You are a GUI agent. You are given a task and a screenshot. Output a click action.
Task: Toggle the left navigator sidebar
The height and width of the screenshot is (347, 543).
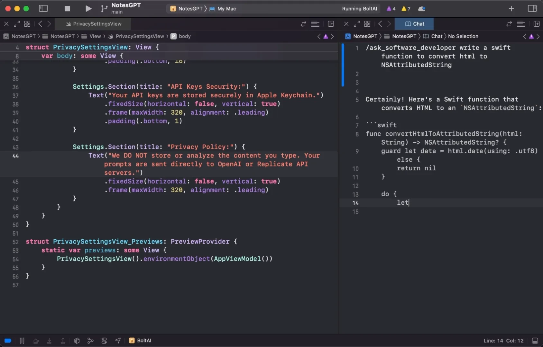(x=43, y=9)
